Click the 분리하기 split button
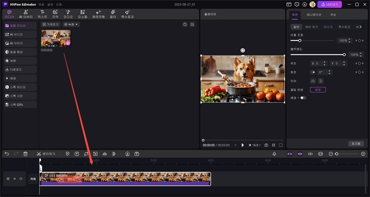This screenshot has width=370, height=197. [x=46, y=154]
